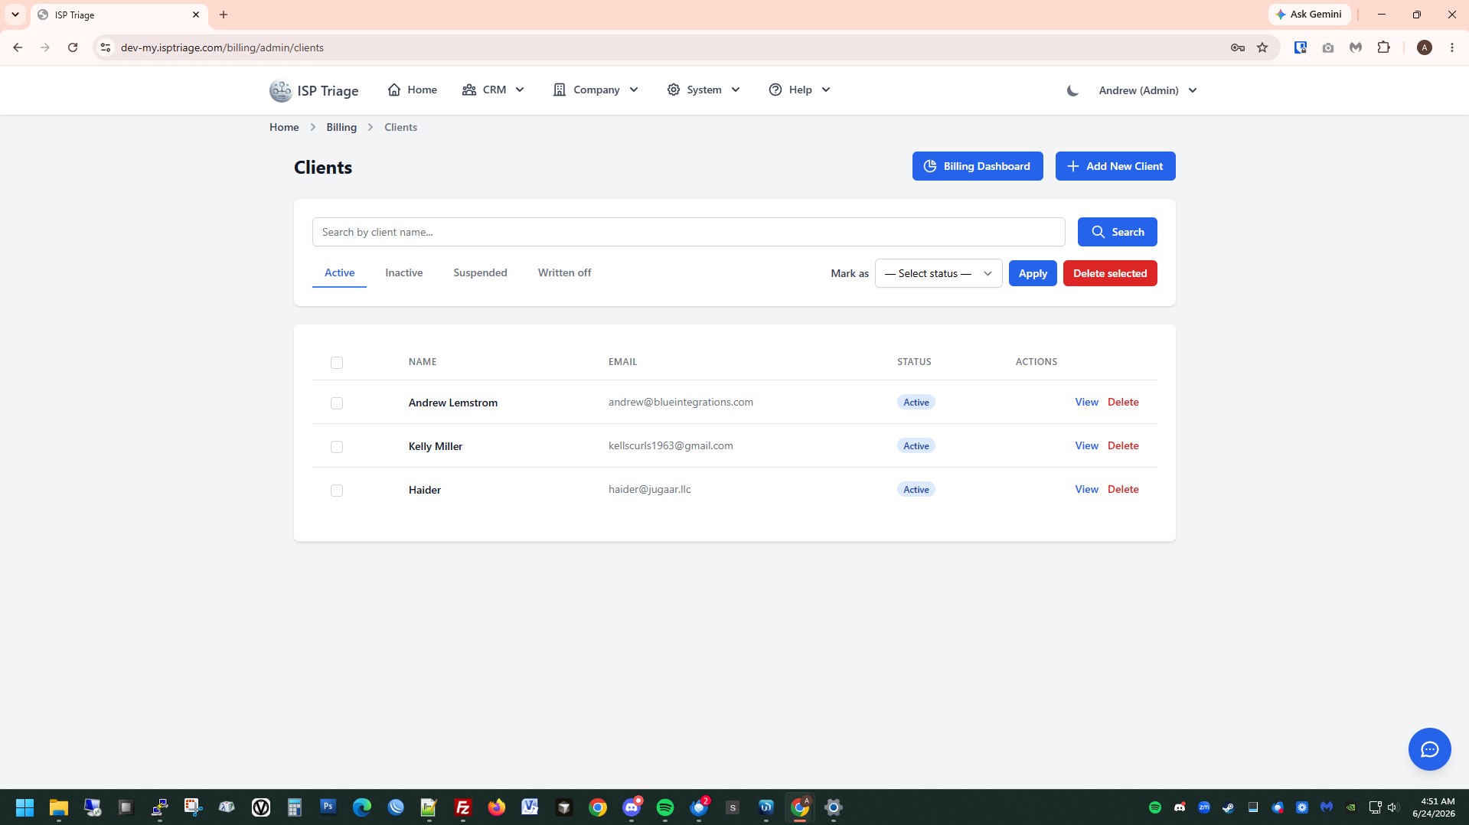
Task: Click Haider's Active status badge
Action: click(916, 490)
